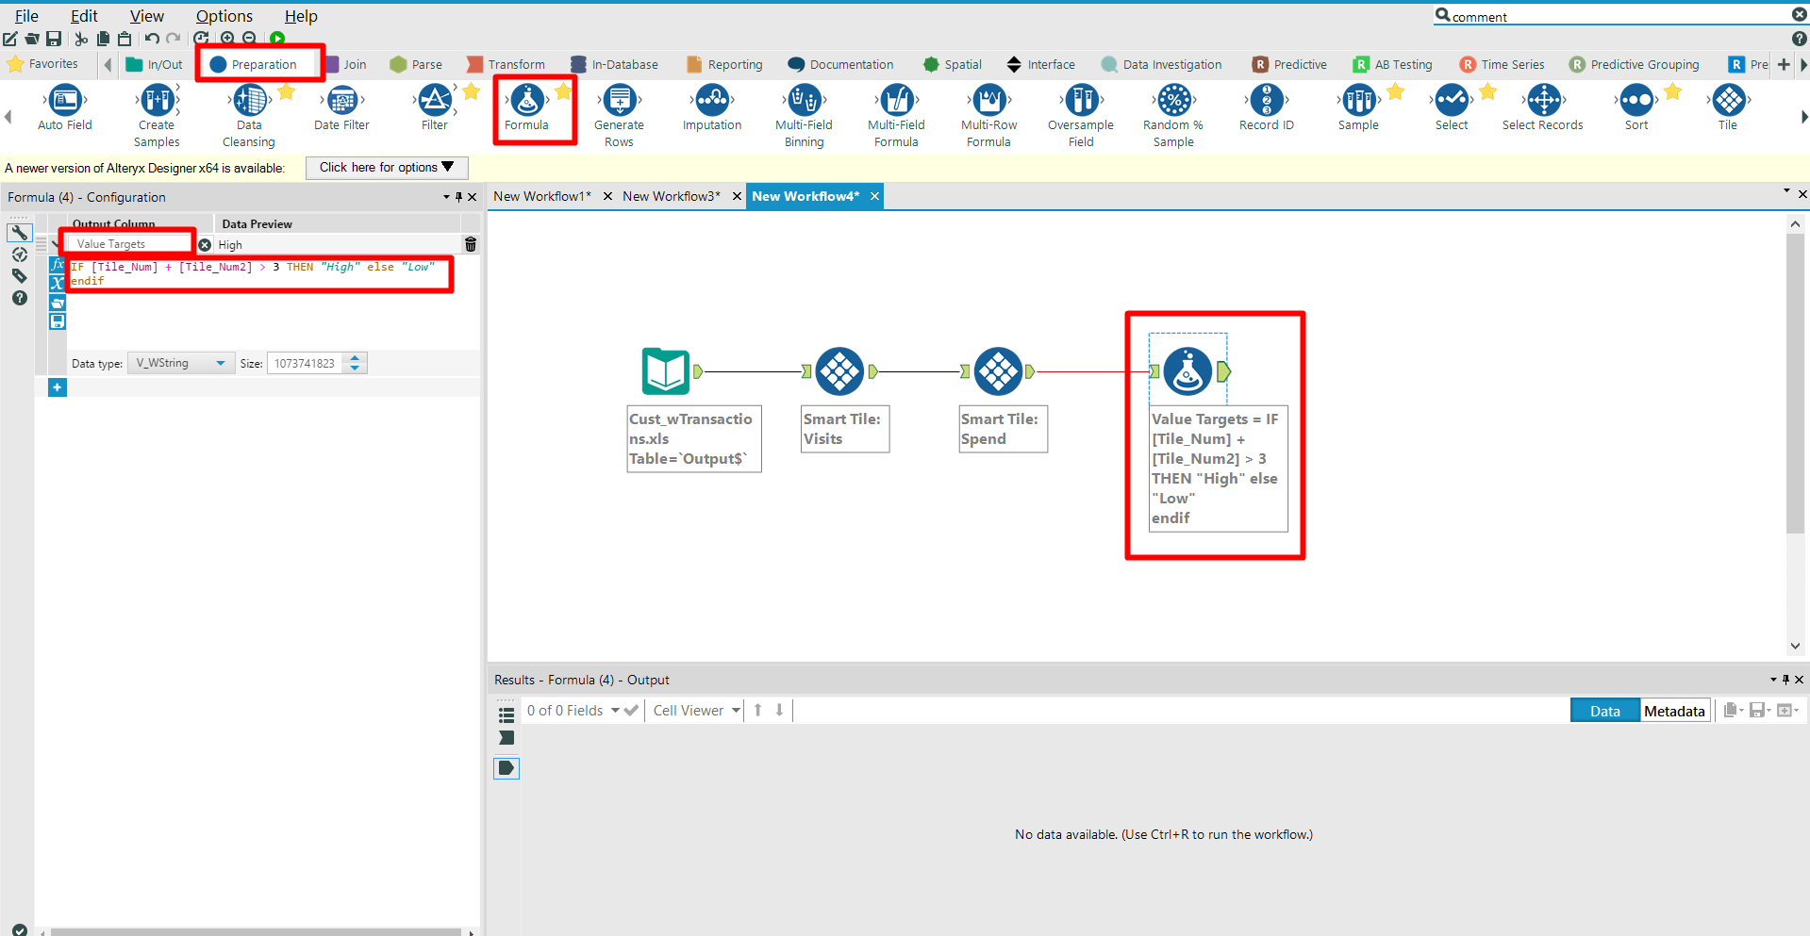Viewport: 1810px width, 936px height.
Task: Switch Results view to Metadata
Action: click(1673, 710)
